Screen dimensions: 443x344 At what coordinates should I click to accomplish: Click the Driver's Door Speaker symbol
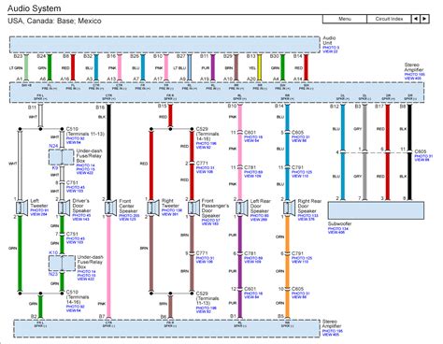pos(64,208)
